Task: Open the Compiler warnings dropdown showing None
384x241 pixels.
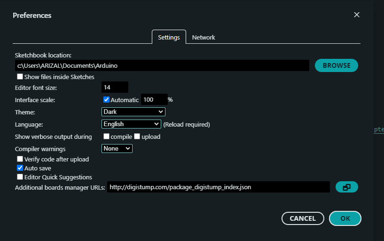Action: click(117, 149)
